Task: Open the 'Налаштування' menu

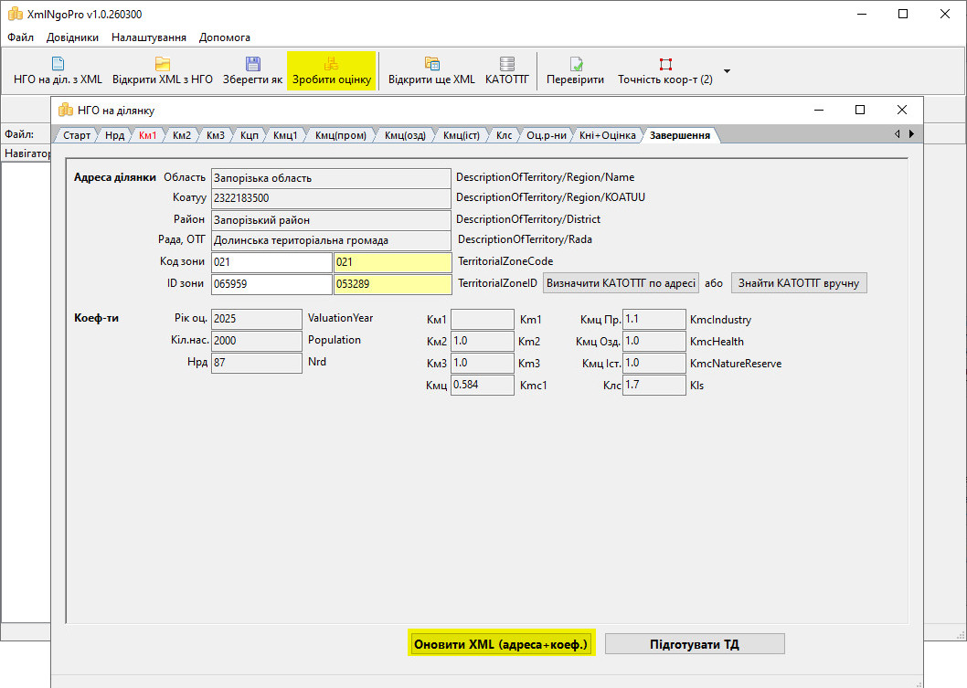Action: click(149, 37)
